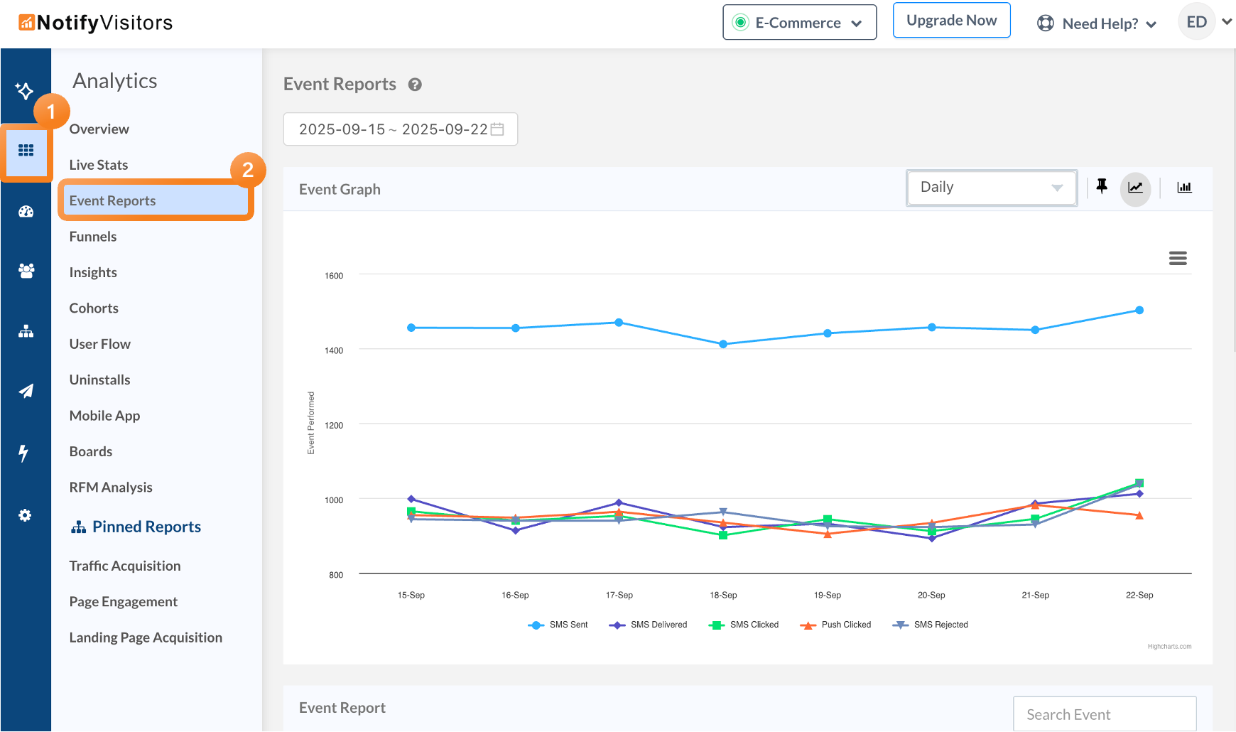Image resolution: width=1236 pixels, height=732 pixels.
Task: Open RFM Analysis menu item
Action: click(x=111, y=488)
